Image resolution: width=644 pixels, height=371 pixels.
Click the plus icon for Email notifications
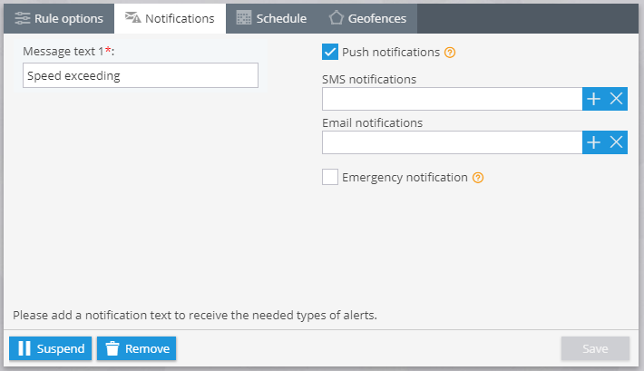[x=593, y=142]
